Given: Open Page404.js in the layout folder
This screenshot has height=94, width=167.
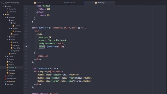Looking at the screenshot, I should (x=17, y=48).
